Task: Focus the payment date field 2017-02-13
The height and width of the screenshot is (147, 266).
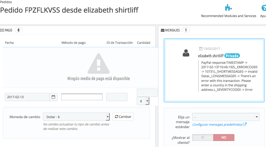Action: coord(27,97)
